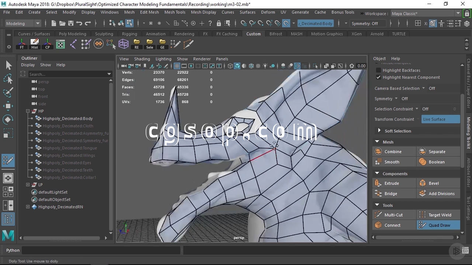The height and width of the screenshot is (265, 472).
Task: Uncheck Highlight Nearest Component
Action: [x=378, y=77]
